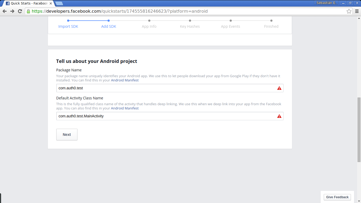Restore the browser window size
361x203 pixels.
point(350,3)
